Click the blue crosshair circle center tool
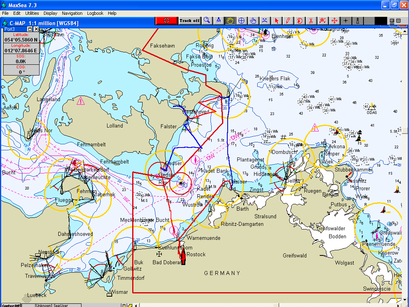The height and width of the screenshot is (307, 409). (x=242, y=21)
